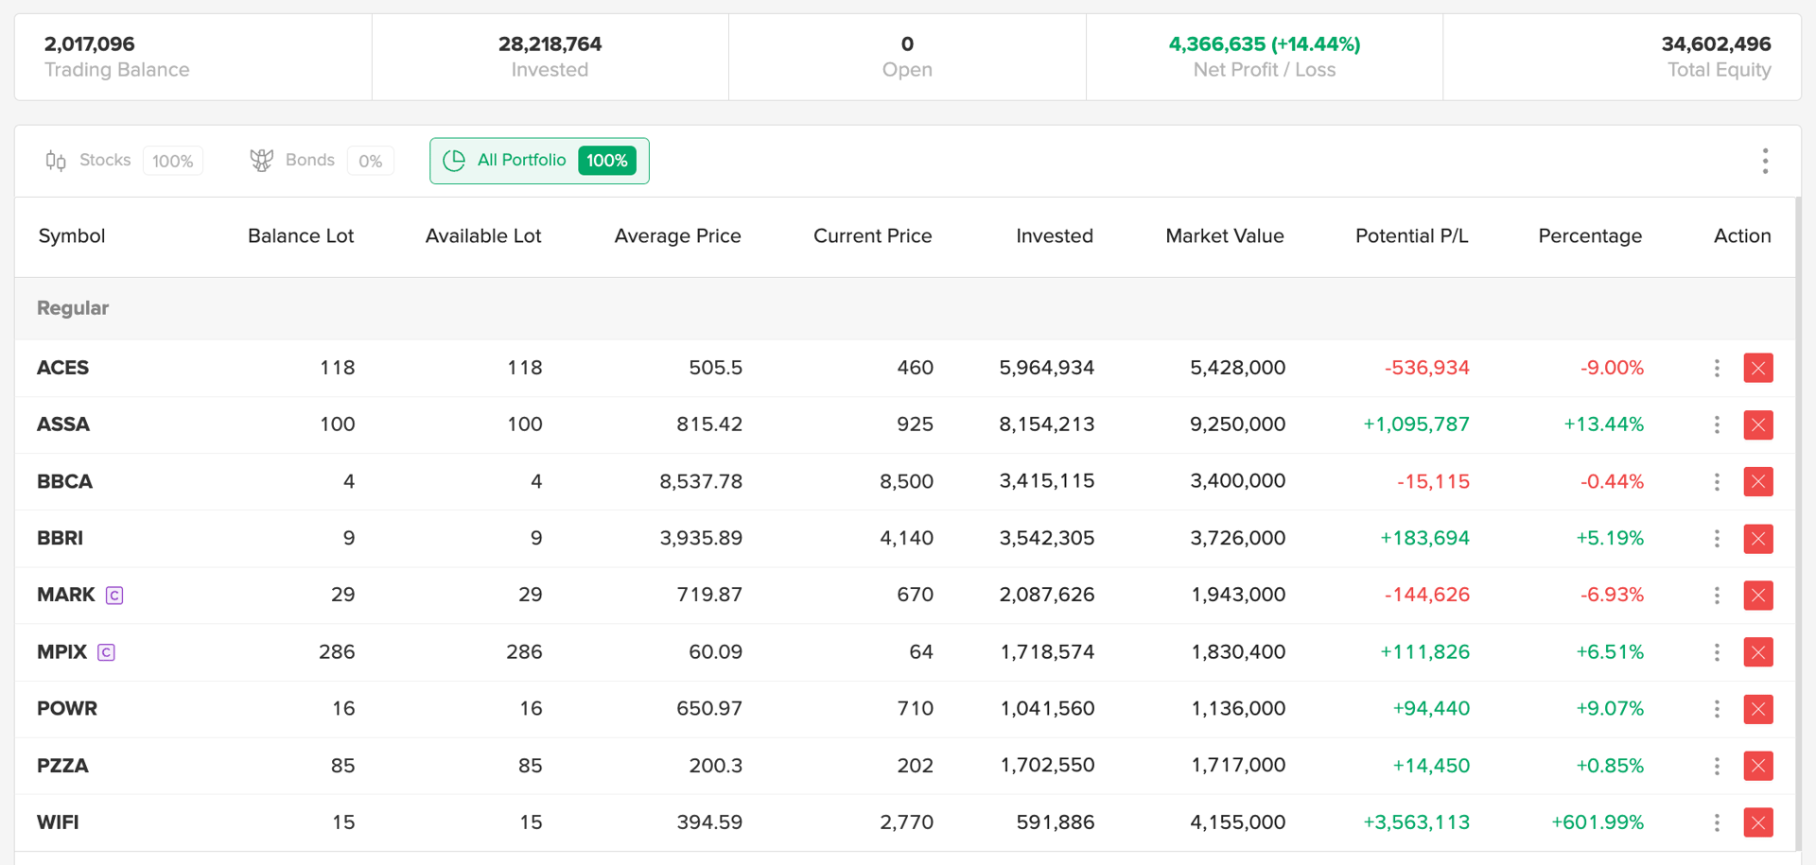Click the red close-position button for MPIX

pyautogui.click(x=1758, y=651)
